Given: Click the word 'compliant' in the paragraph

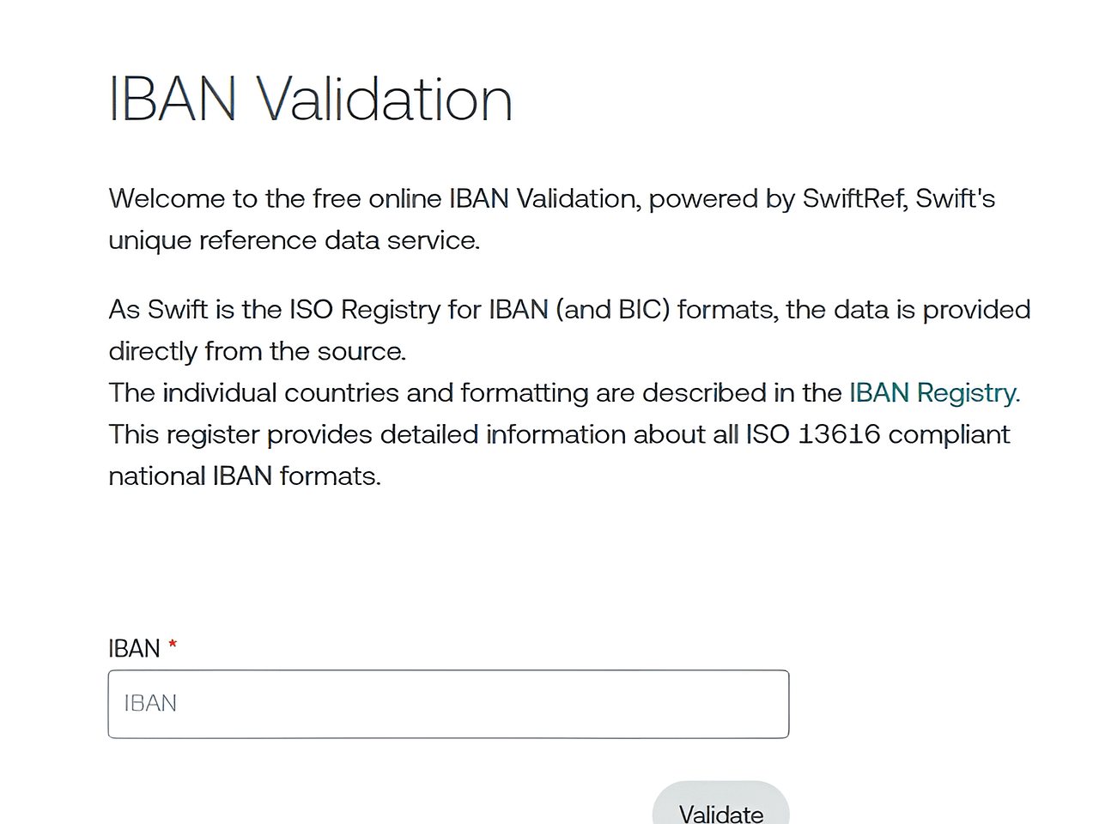Looking at the screenshot, I should click(949, 434).
